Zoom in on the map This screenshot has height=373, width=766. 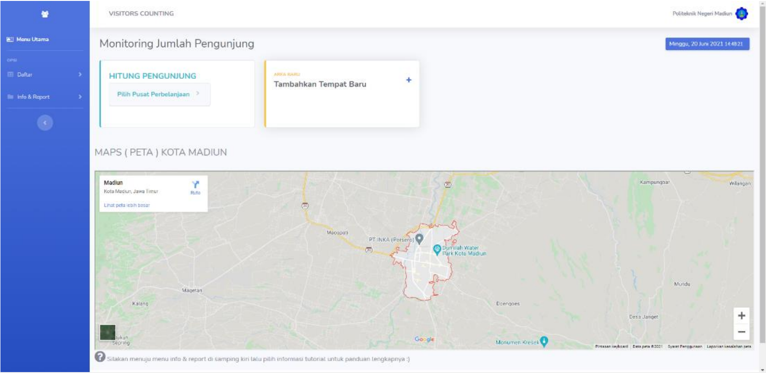741,316
